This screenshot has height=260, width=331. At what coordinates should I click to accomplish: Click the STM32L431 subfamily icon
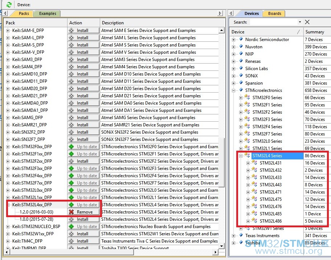(254, 163)
